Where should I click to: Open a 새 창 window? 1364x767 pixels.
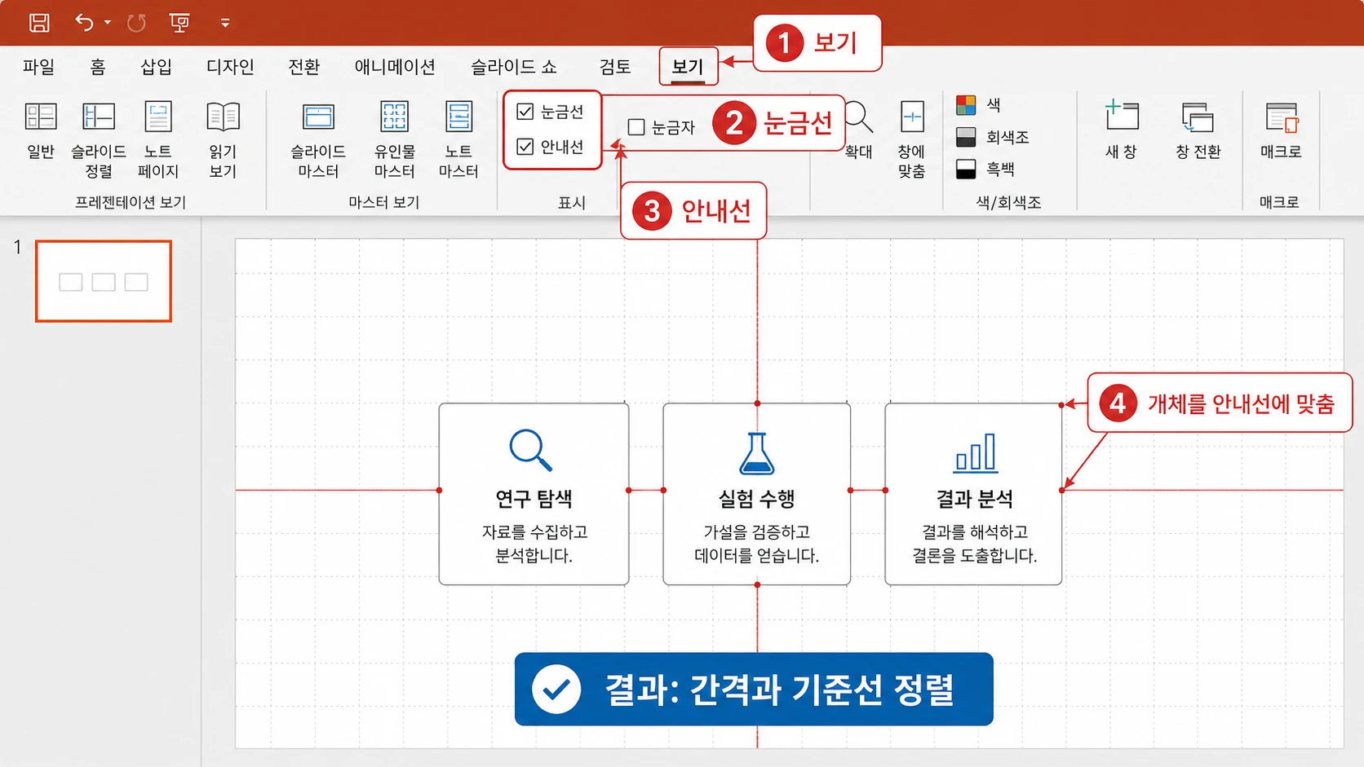(1122, 129)
